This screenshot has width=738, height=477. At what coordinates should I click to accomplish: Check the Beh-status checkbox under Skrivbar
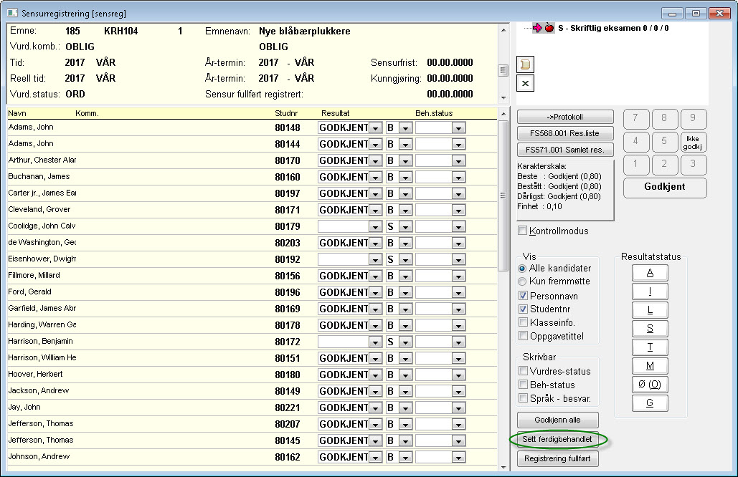click(x=523, y=385)
